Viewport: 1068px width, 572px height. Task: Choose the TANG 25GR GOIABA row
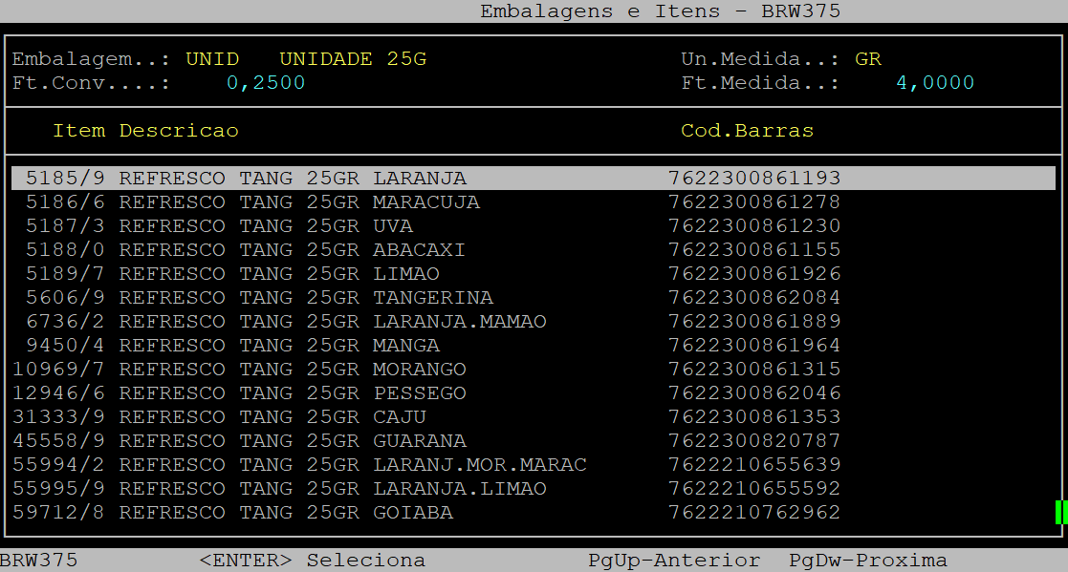click(x=534, y=512)
